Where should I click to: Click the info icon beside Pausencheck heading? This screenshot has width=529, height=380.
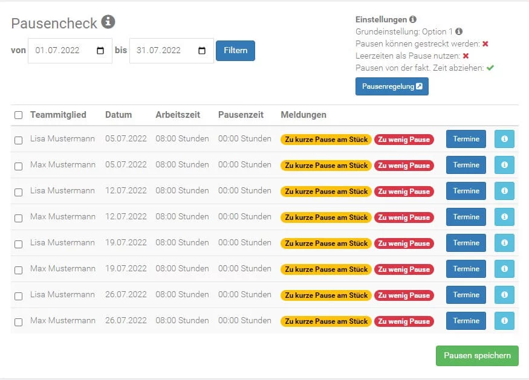point(108,22)
